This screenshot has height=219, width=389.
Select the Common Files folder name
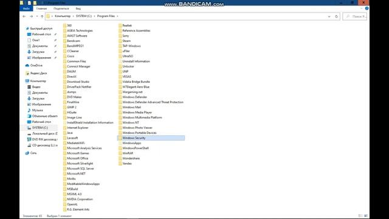pos(77,61)
